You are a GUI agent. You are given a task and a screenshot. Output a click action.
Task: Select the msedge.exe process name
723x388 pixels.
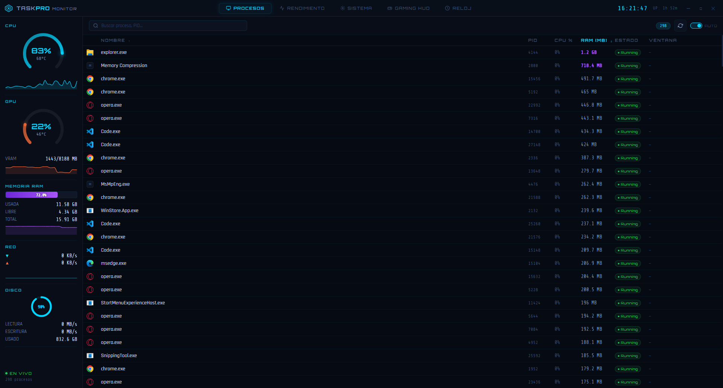click(x=114, y=263)
